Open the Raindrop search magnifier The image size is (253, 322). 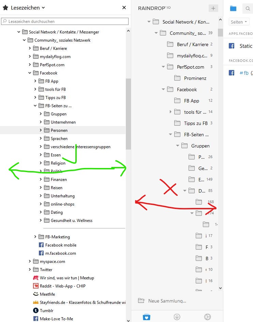(x=248, y=9)
